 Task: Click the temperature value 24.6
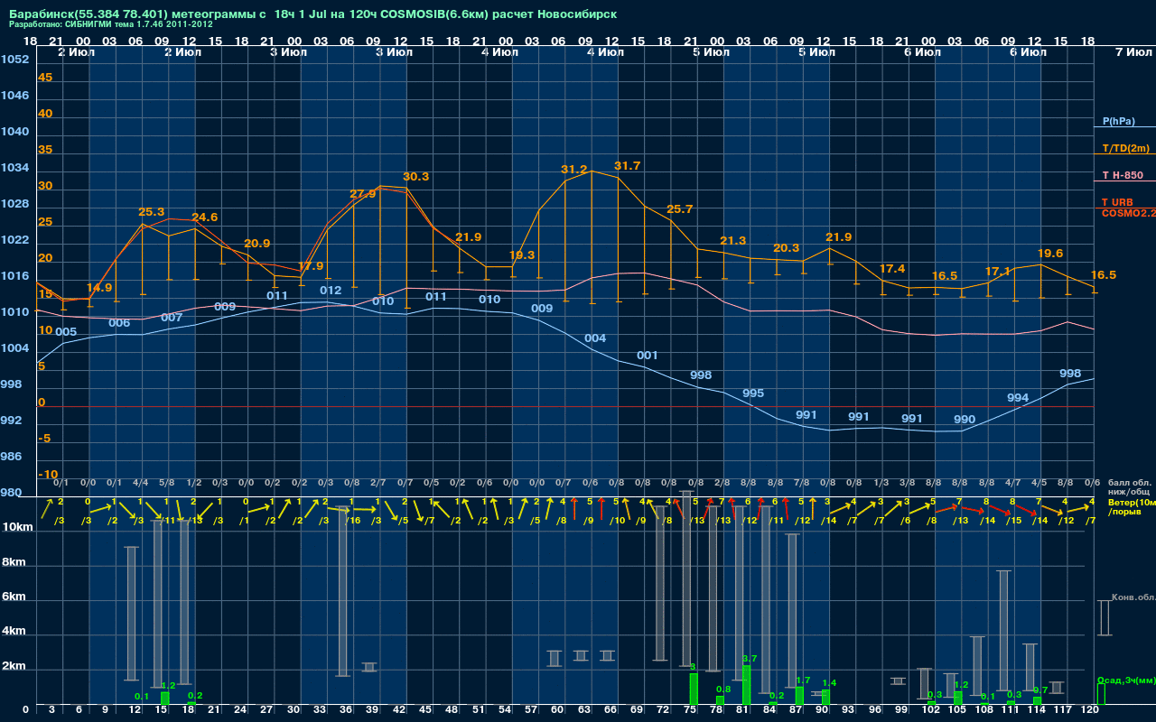(x=204, y=218)
